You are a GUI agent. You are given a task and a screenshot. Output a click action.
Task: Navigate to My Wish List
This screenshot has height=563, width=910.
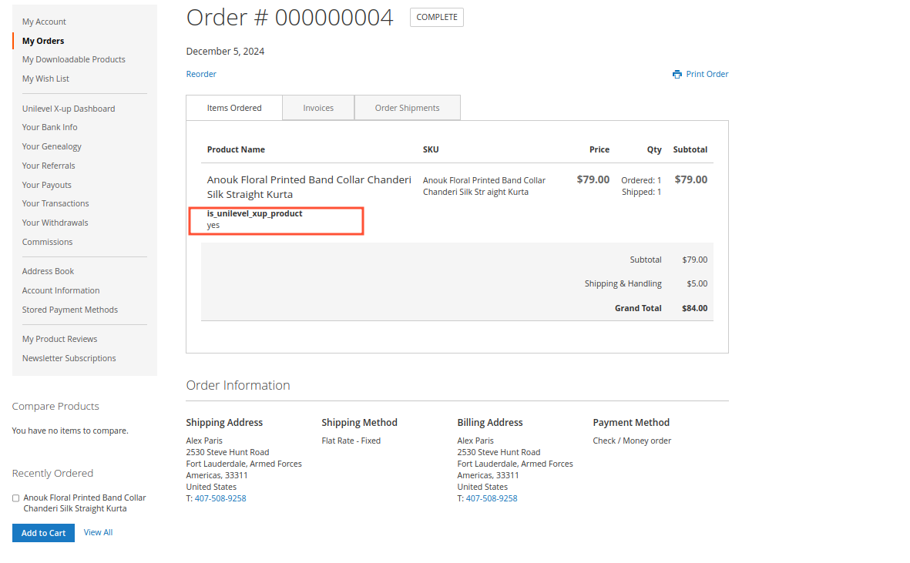[45, 79]
